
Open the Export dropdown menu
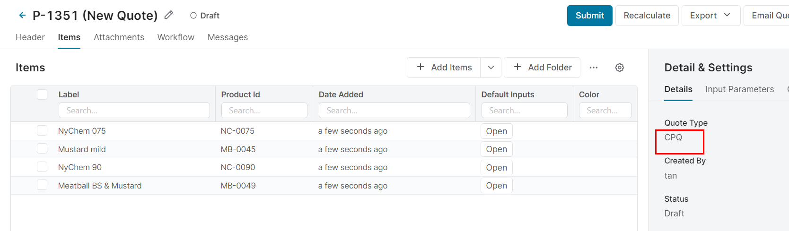pyautogui.click(x=710, y=16)
